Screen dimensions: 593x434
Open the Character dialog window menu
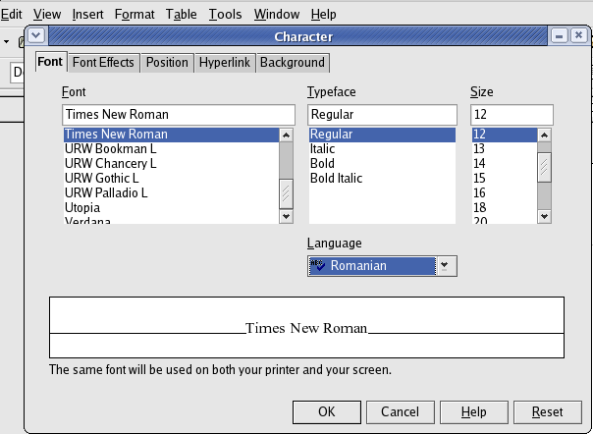36,36
